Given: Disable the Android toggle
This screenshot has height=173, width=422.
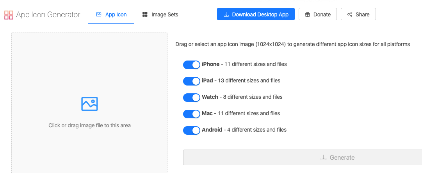Looking at the screenshot, I should (191, 130).
